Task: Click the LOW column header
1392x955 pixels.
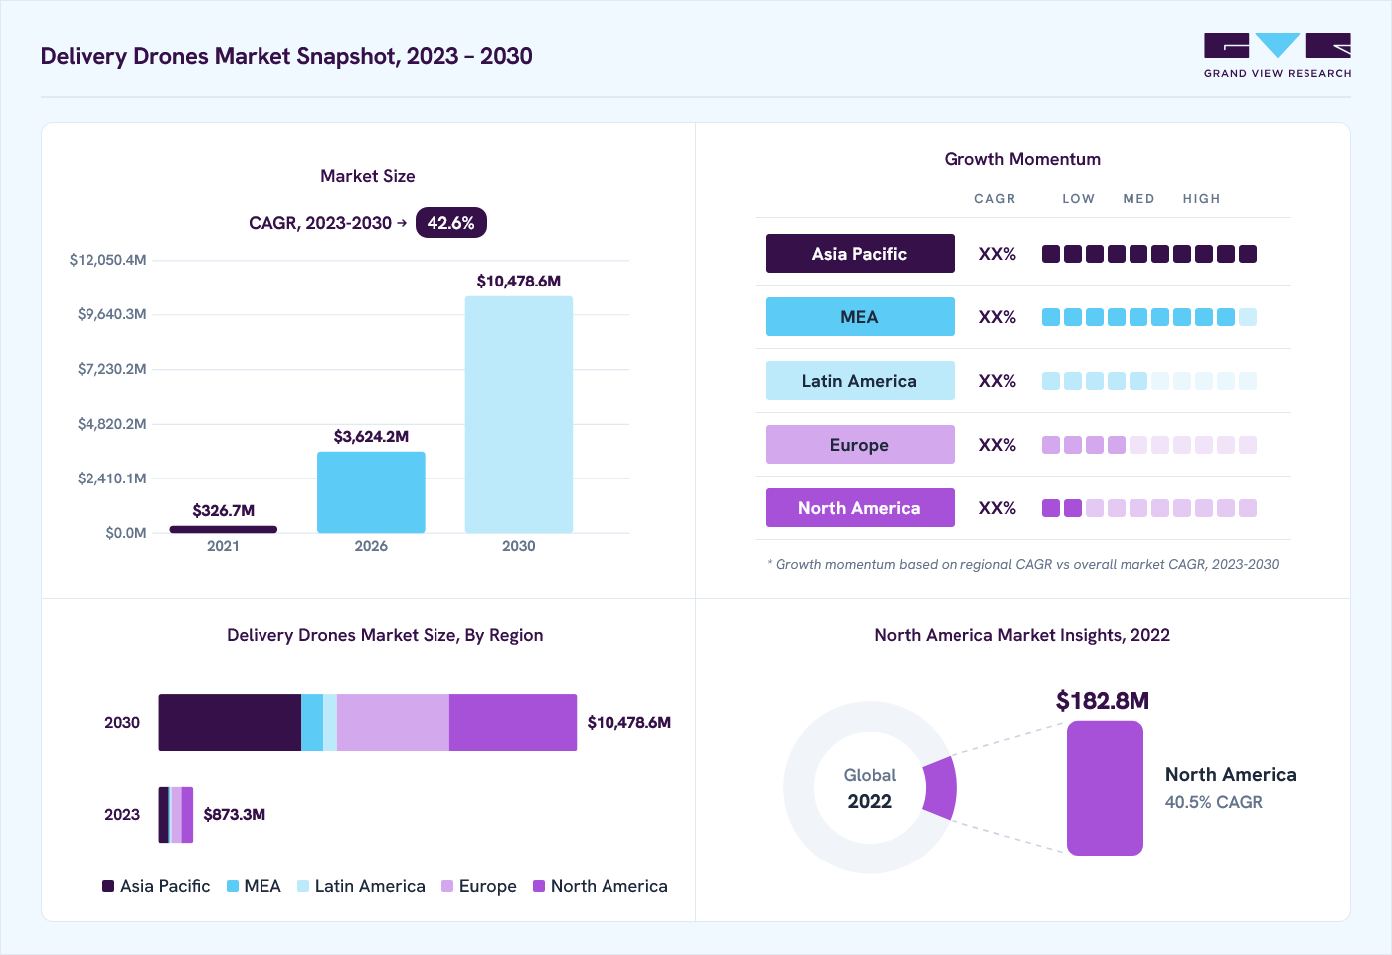Action: pos(1079,199)
